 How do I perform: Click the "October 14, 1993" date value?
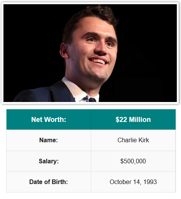(133, 182)
